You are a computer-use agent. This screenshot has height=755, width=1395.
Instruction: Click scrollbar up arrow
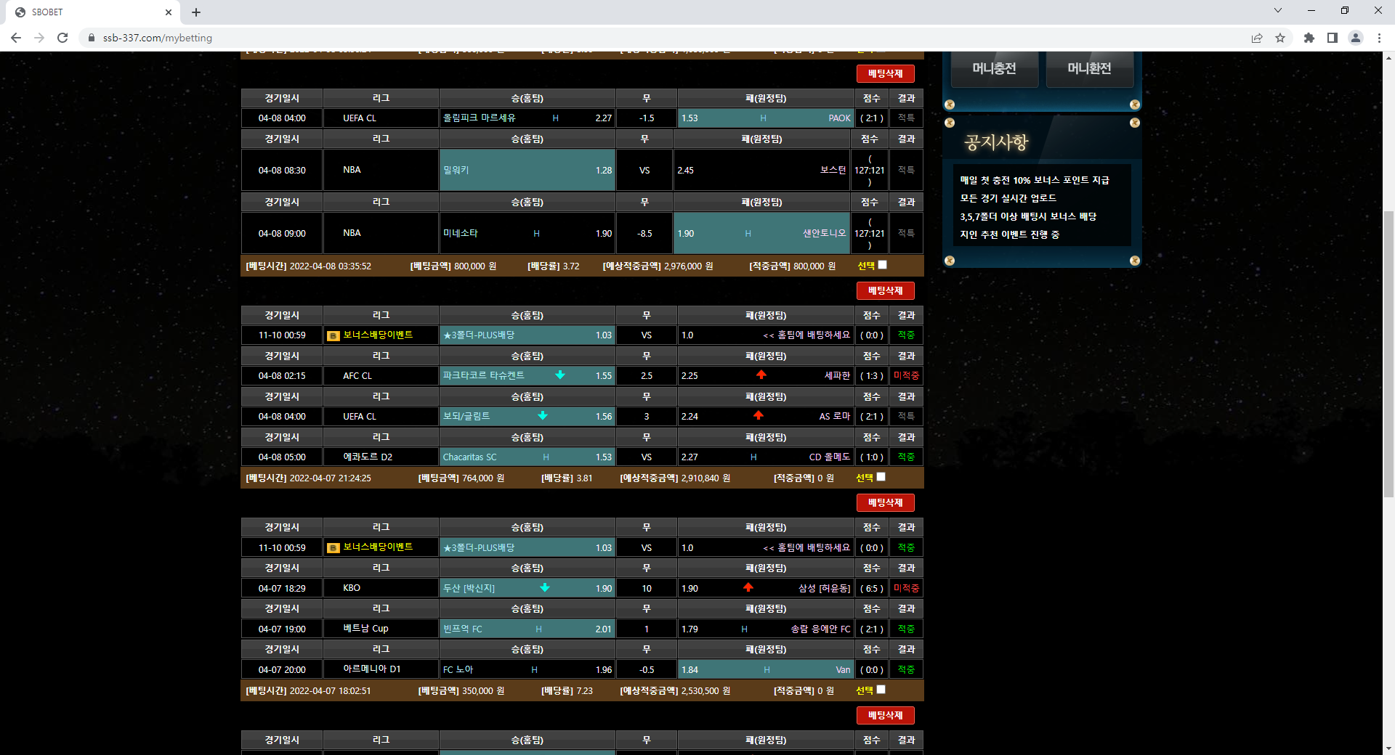pos(1388,57)
